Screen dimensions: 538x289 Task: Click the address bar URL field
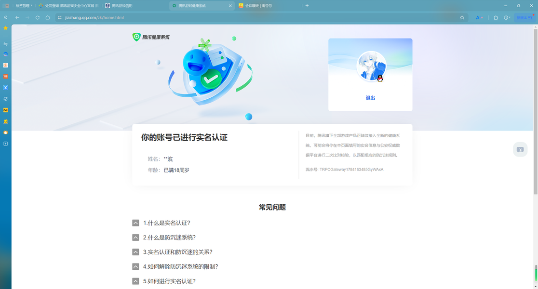click(261, 17)
